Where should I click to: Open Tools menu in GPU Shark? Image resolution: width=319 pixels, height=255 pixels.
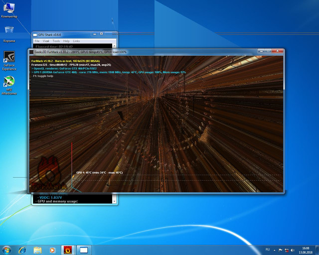pos(56,41)
